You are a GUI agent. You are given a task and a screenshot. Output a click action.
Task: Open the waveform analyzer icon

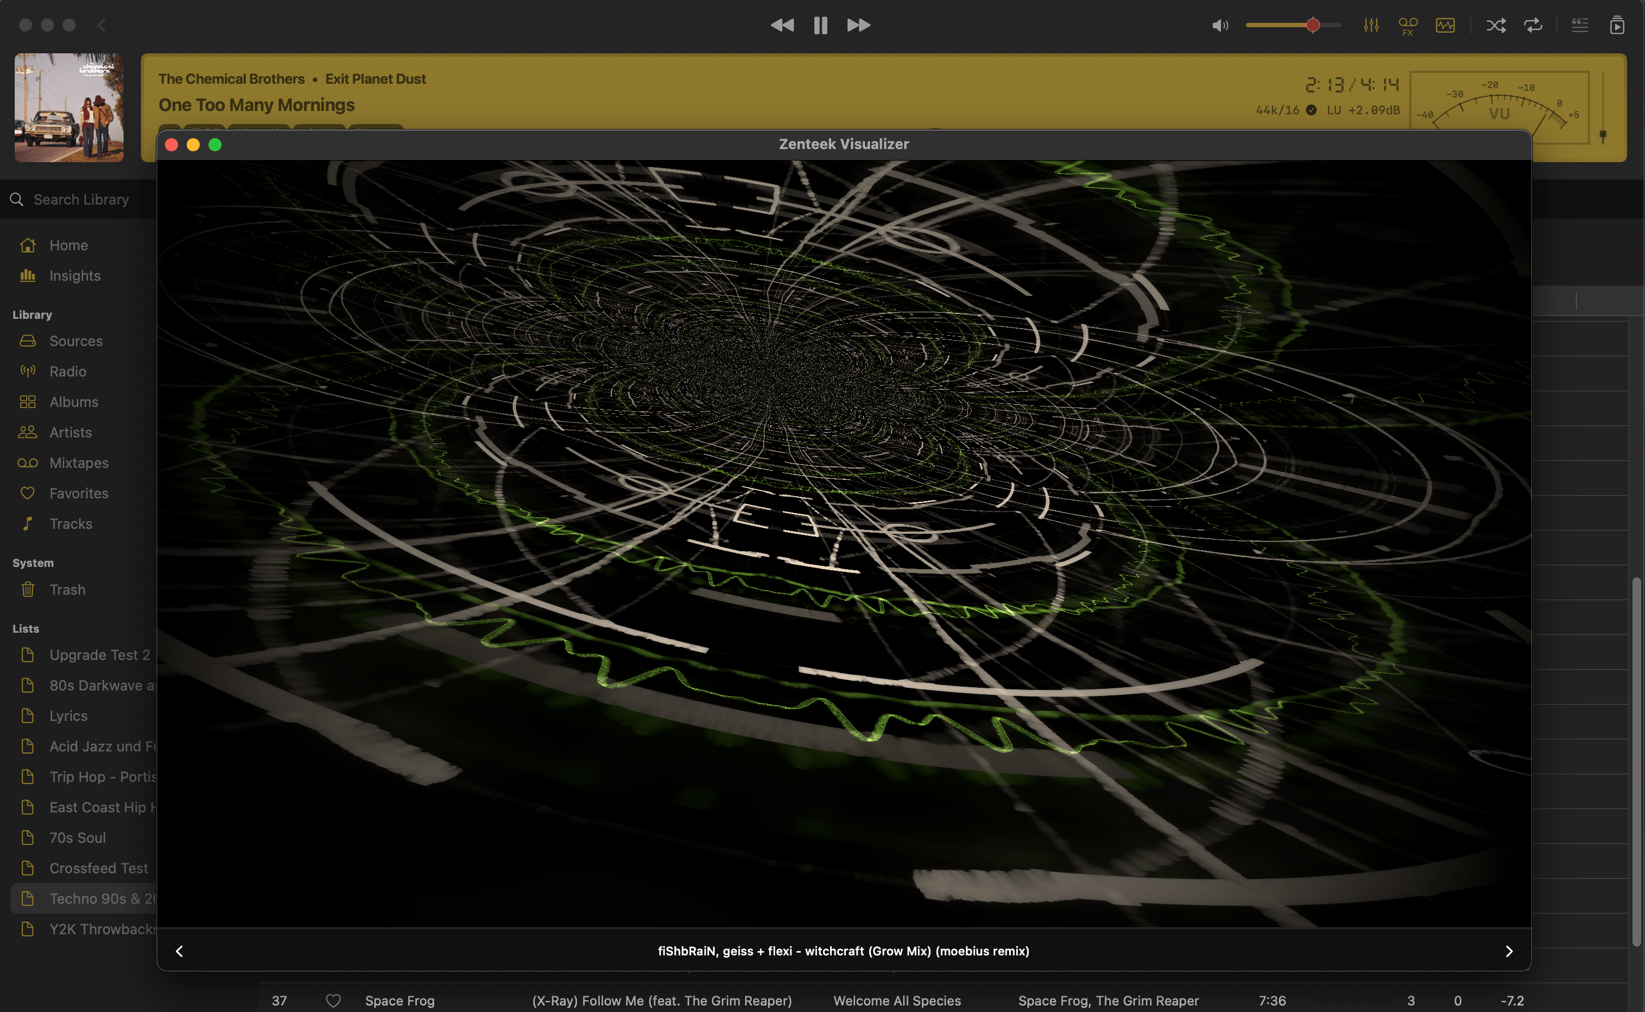(1445, 26)
